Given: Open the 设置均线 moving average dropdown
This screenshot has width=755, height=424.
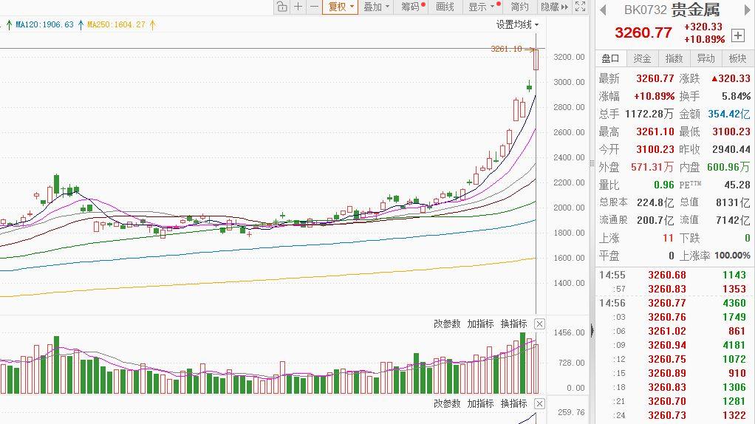Looking at the screenshot, I should pyautogui.click(x=517, y=24).
